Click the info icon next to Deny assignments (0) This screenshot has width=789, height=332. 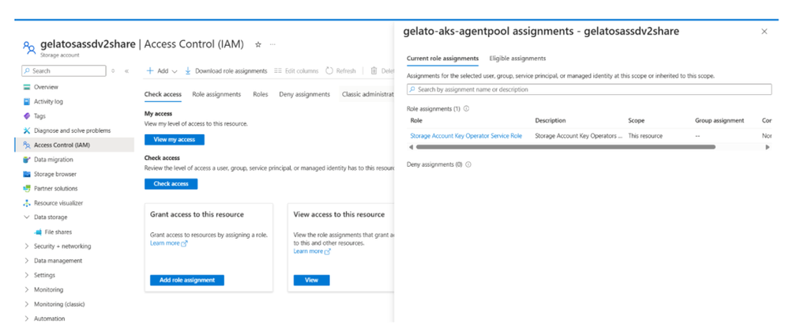click(468, 164)
